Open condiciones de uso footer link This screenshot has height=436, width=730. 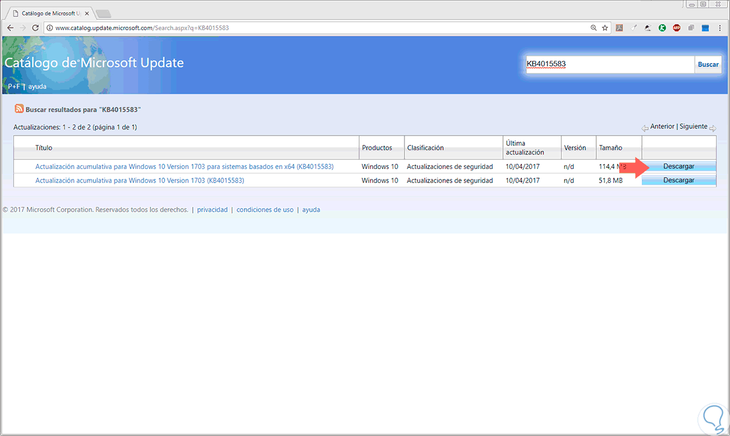pyautogui.click(x=265, y=209)
